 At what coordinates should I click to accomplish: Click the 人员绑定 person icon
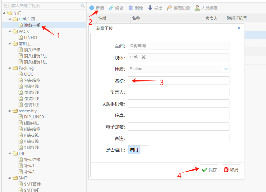[197, 8]
